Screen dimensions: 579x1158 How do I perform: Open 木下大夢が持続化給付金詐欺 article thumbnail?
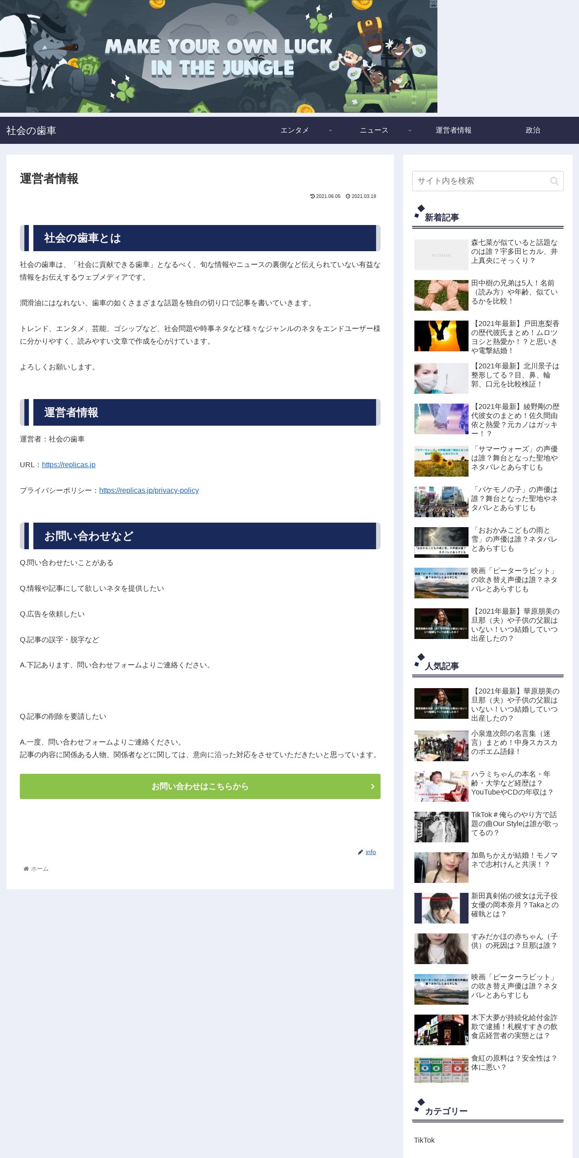click(441, 1030)
